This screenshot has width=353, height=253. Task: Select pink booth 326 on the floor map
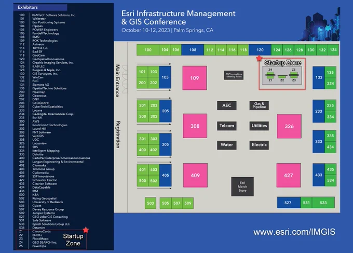click(x=289, y=126)
